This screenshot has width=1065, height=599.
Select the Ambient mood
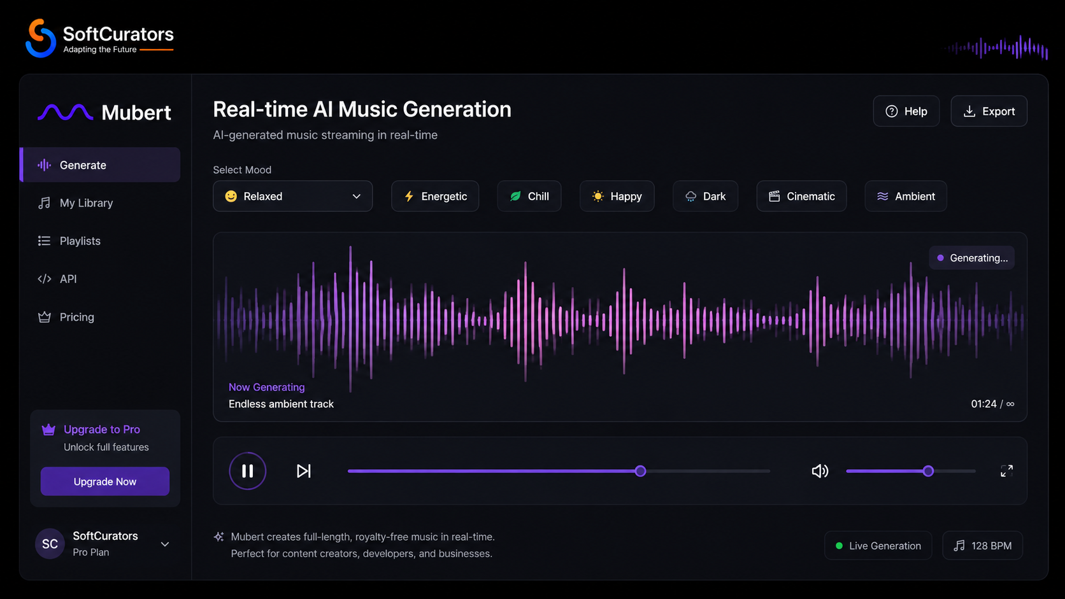click(x=906, y=196)
